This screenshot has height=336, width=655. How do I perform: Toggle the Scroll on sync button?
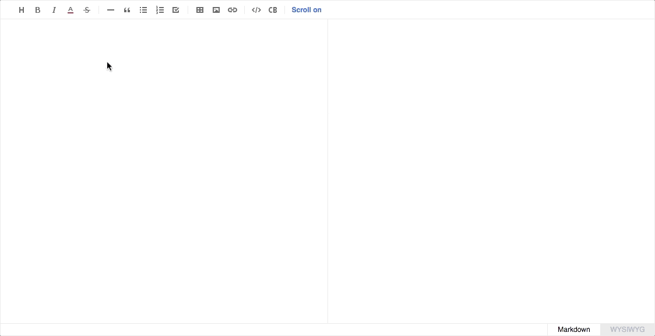pos(307,10)
